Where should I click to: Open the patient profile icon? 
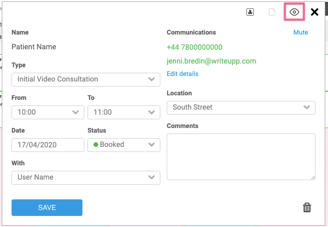[x=250, y=12]
